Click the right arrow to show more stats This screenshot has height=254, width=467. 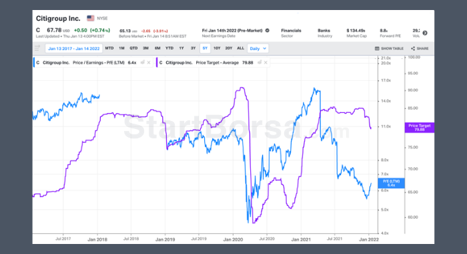[425, 33]
